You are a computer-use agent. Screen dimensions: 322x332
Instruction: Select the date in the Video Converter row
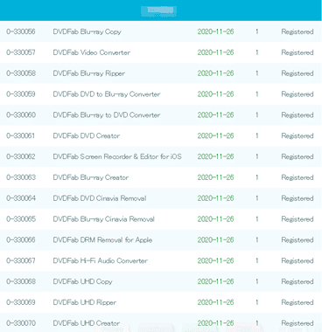(x=215, y=52)
